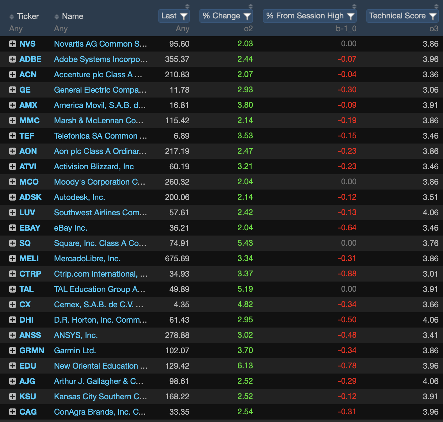Open the SQ ticker link

click(x=25, y=243)
